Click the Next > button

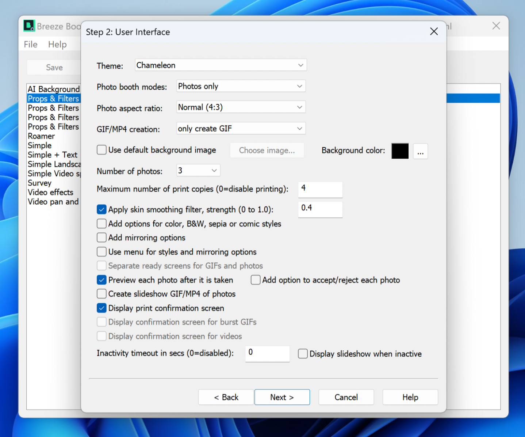[282, 397]
